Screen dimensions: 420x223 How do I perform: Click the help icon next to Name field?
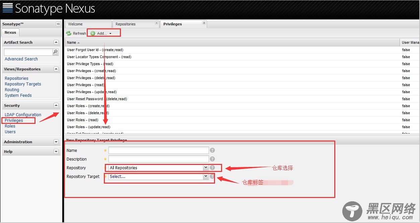click(212, 151)
